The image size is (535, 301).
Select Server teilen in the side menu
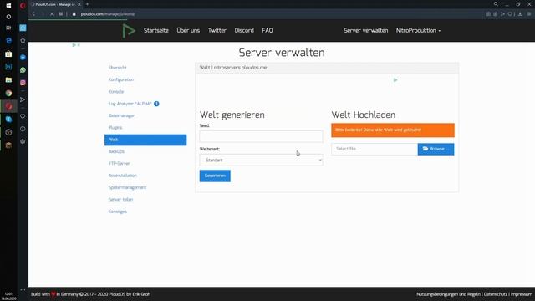coord(120,199)
